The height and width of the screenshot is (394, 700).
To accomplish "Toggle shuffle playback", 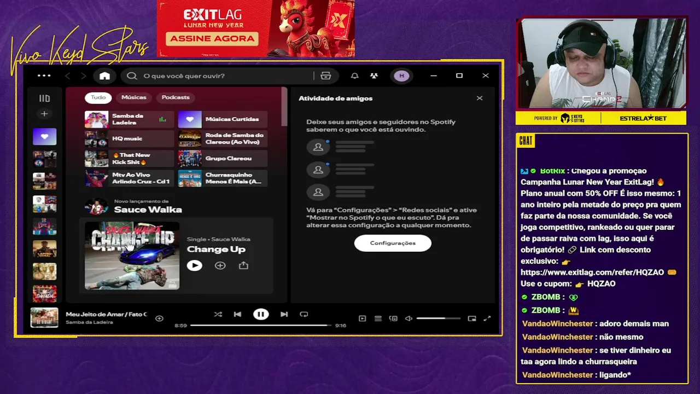I will pos(218,314).
